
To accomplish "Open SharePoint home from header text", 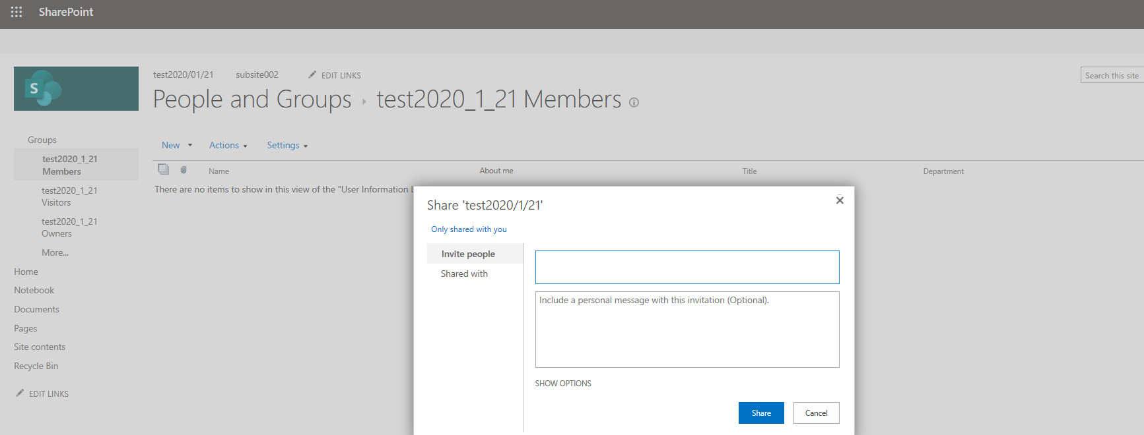I will click(x=66, y=12).
